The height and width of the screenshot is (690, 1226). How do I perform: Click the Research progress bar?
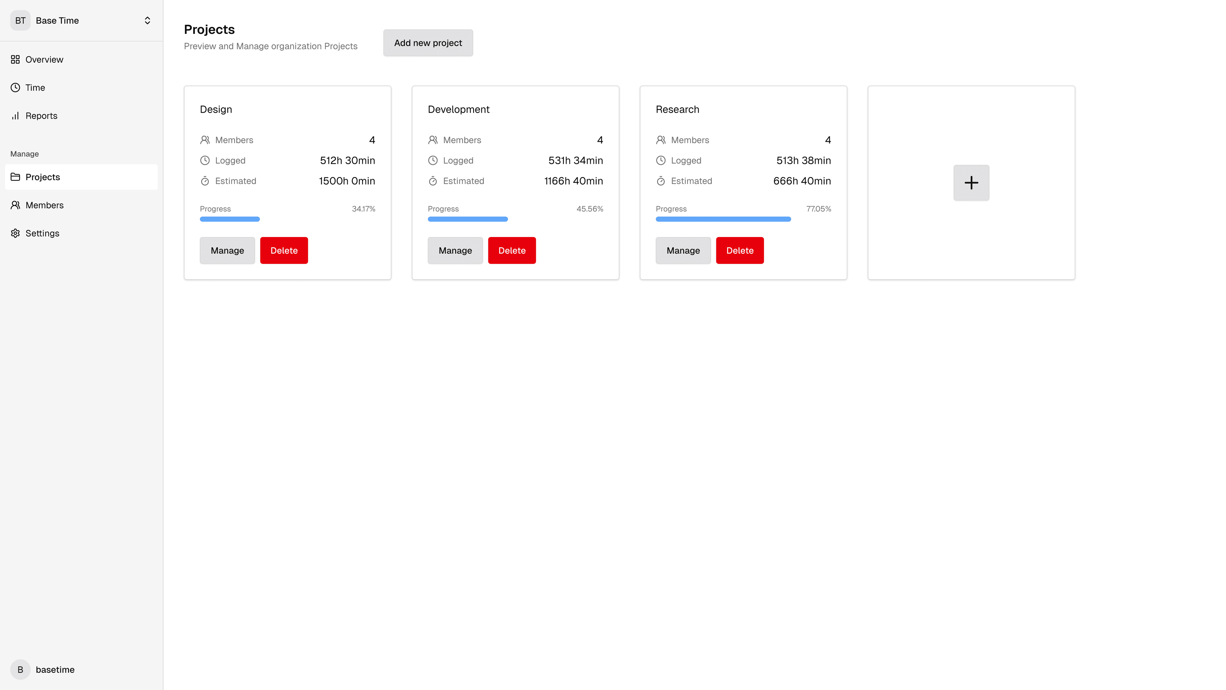(723, 219)
